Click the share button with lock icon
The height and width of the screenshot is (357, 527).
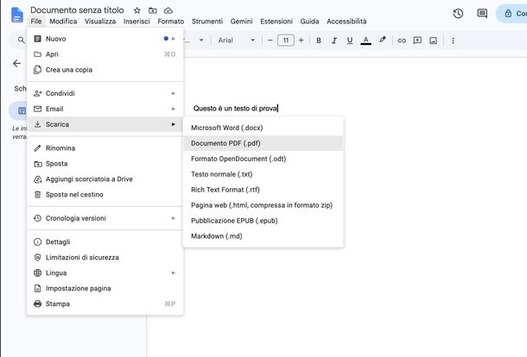coord(511,14)
